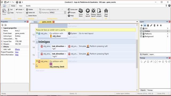Image resolution: width=171 pixels, height=96 pixels.
Task: Select the Tilemap eraser tool
Action: tap(151, 62)
